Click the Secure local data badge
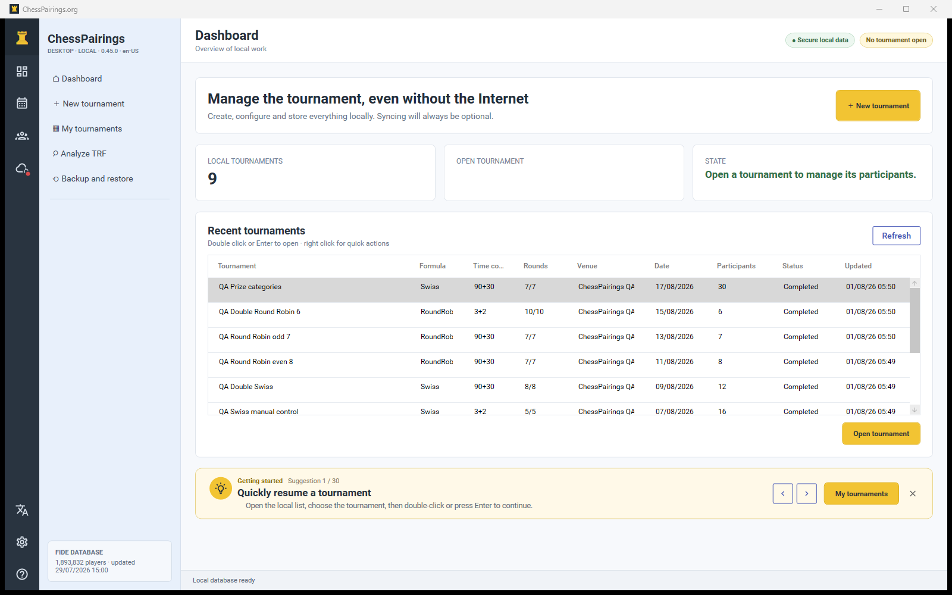Screen dimensions: 952x595 [x=820, y=40]
